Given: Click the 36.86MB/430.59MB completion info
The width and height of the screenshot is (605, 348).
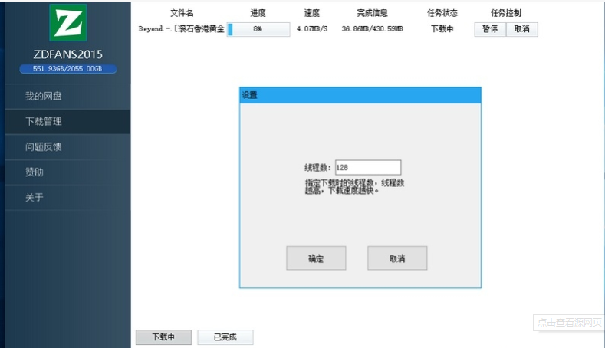Looking at the screenshot, I should 373,29.
